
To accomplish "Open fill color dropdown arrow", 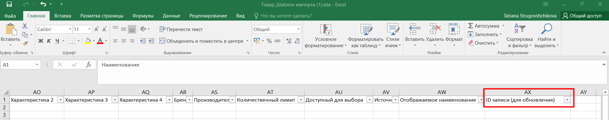I will click(x=94, y=41).
